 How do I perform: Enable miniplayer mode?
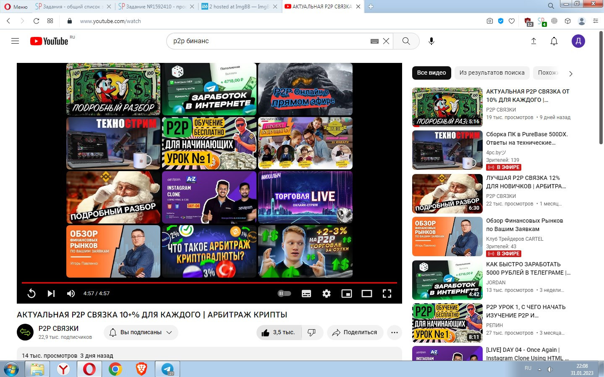tap(347, 294)
